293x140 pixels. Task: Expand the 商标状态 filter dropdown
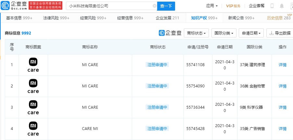[197, 33]
